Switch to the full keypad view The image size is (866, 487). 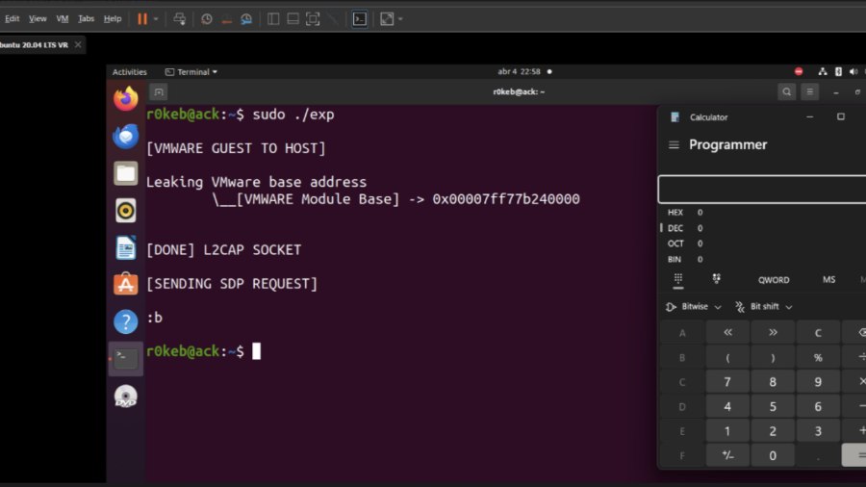point(678,280)
